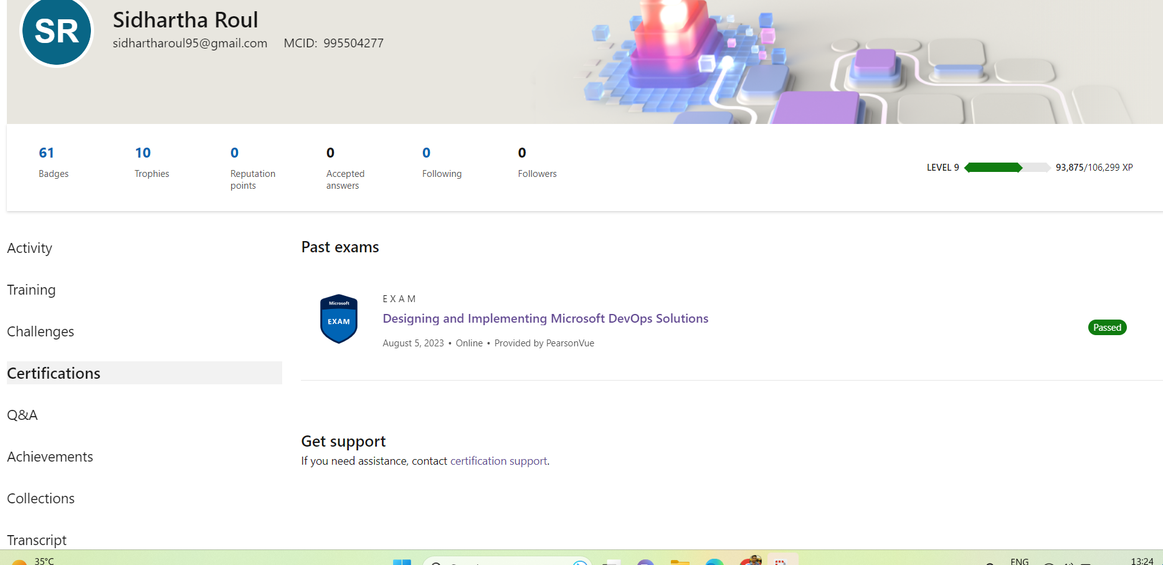Open the Designing and Implementing Microsoft DevOps Solutions exam link
Image resolution: width=1163 pixels, height=565 pixels.
coord(545,318)
